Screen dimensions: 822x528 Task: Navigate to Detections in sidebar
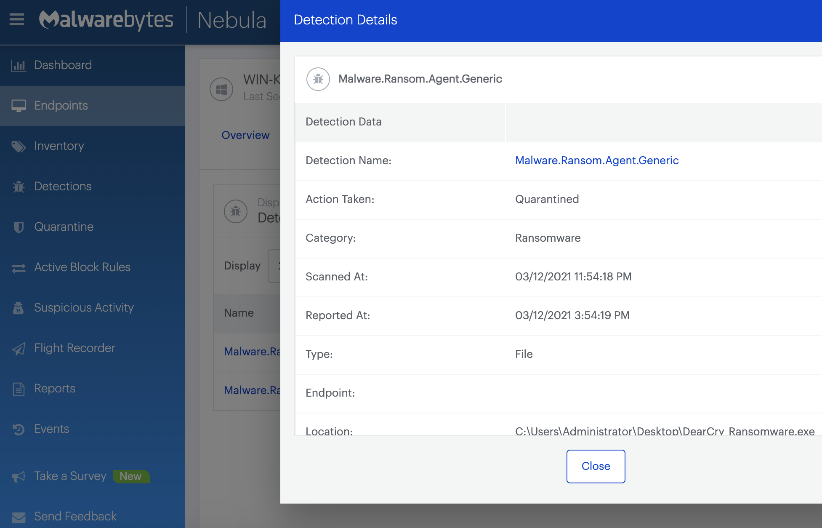93,187
